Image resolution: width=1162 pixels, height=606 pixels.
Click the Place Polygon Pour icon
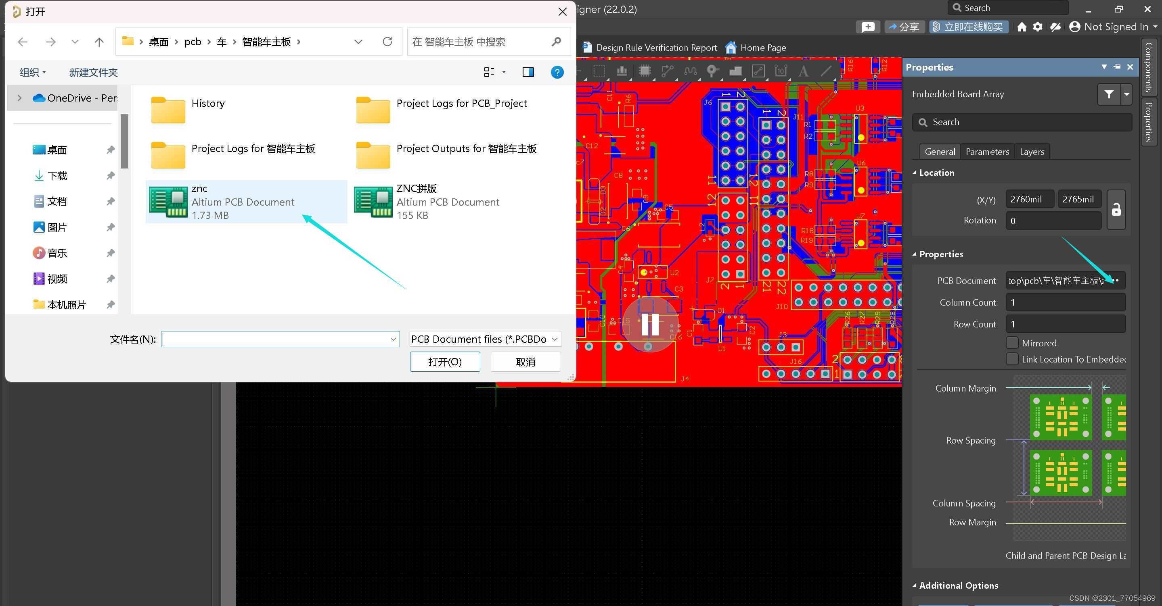point(735,71)
